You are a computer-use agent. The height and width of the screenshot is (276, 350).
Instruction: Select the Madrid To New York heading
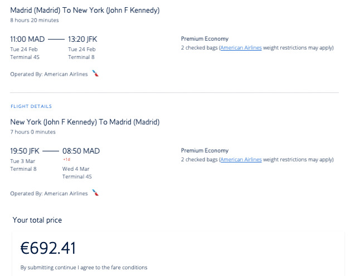point(85,11)
